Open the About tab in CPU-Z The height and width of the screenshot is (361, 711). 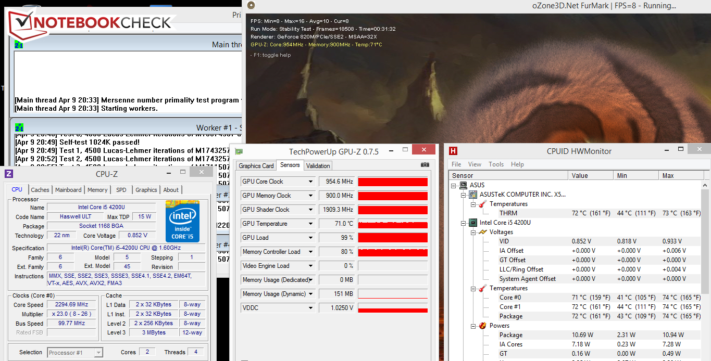click(171, 190)
